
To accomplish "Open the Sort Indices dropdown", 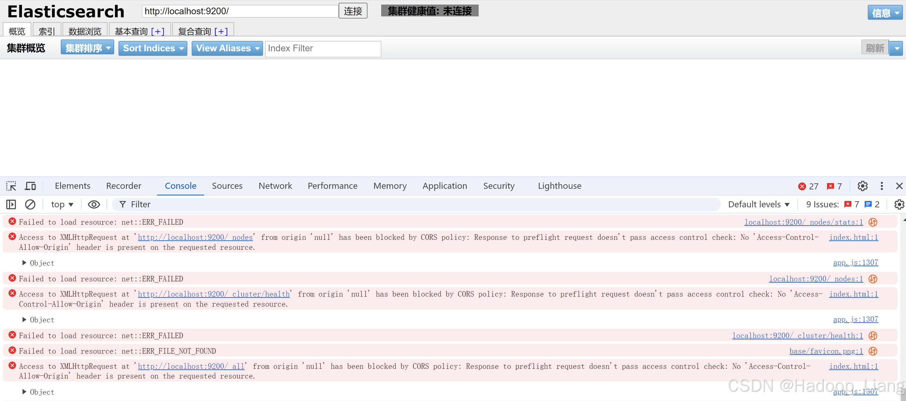I will (x=153, y=48).
